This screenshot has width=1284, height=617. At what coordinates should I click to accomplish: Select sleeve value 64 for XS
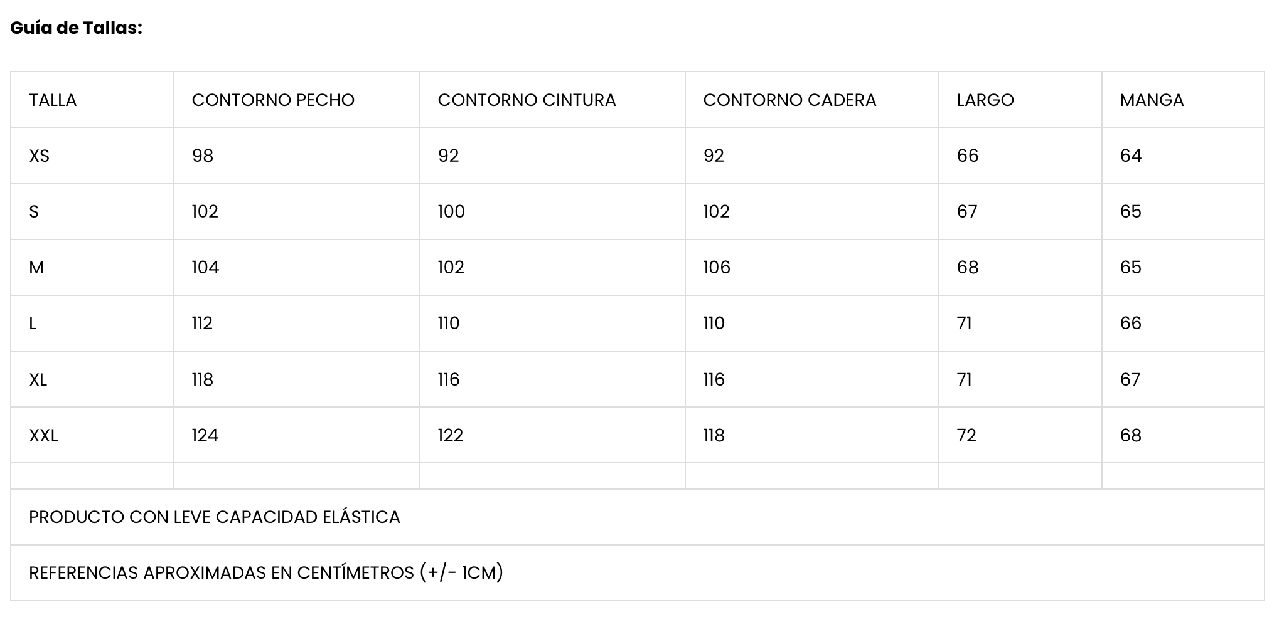click(1131, 156)
